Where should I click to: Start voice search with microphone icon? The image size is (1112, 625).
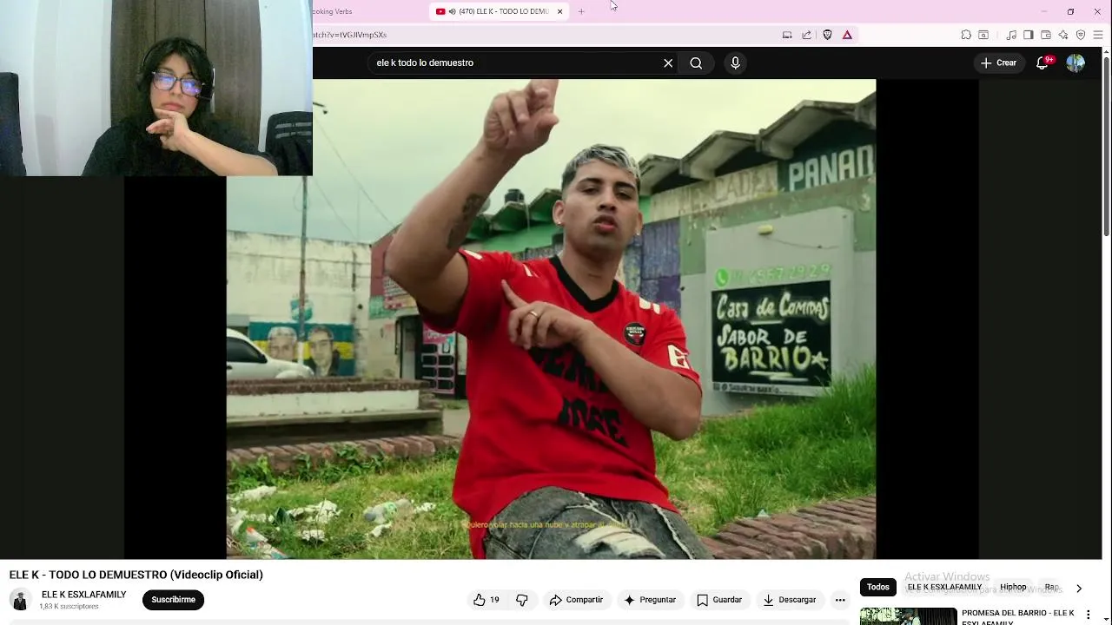735,62
